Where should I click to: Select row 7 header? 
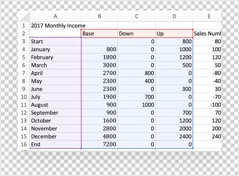coord(24,73)
